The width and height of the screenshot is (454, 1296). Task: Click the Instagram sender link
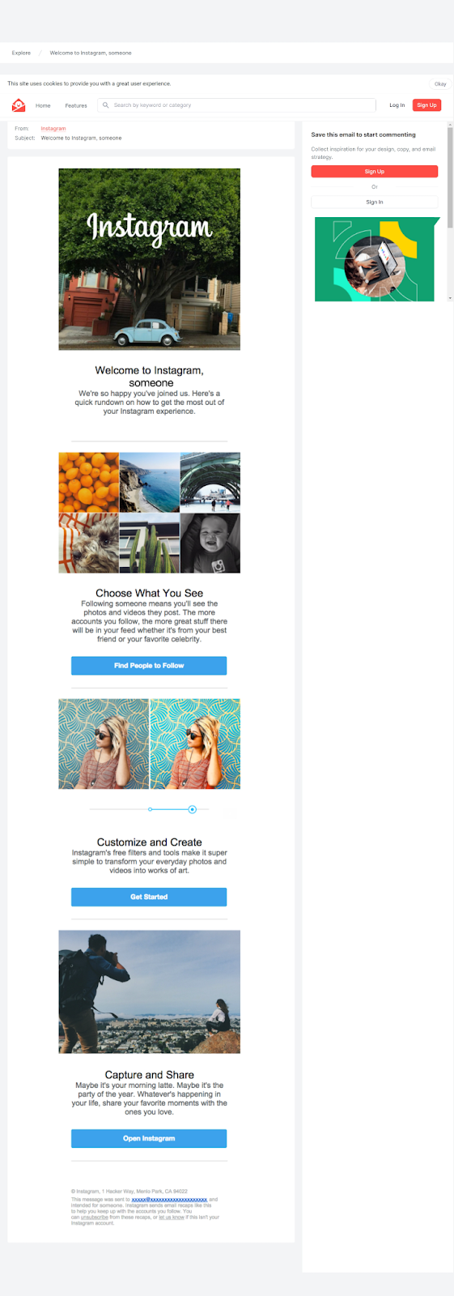[x=53, y=129]
